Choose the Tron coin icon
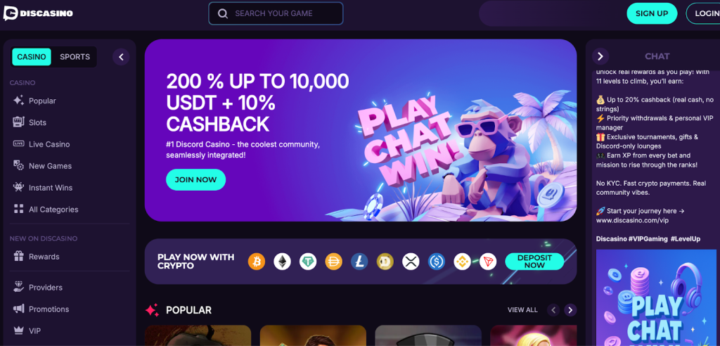Viewport: 720px width, 346px height. click(488, 262)
